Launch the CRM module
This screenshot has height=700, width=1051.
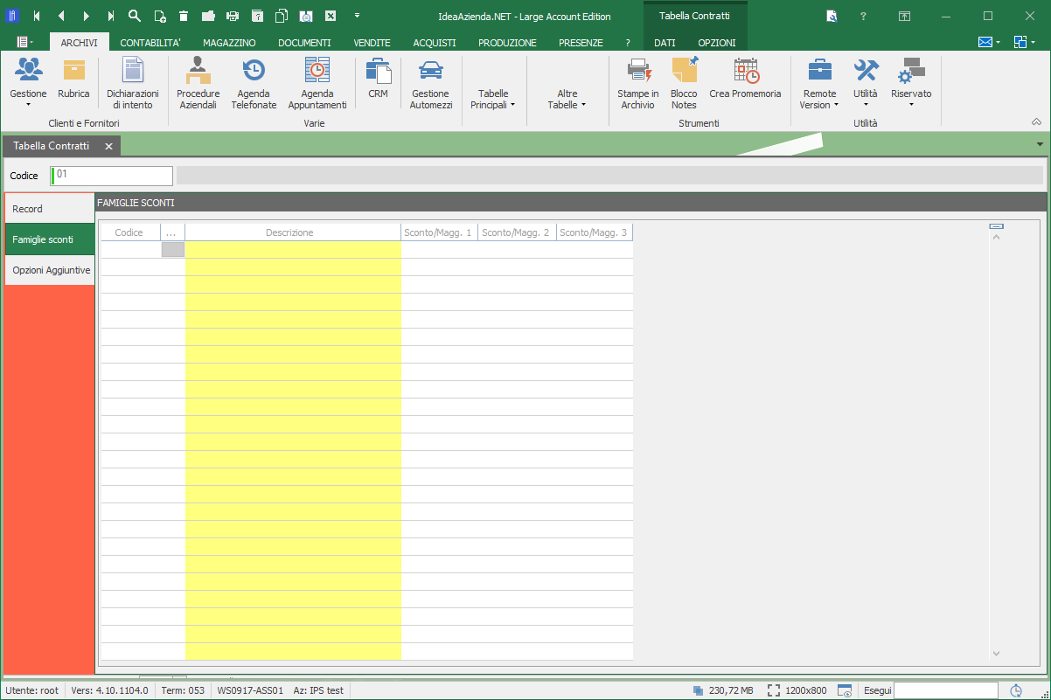tap(378, 79)
